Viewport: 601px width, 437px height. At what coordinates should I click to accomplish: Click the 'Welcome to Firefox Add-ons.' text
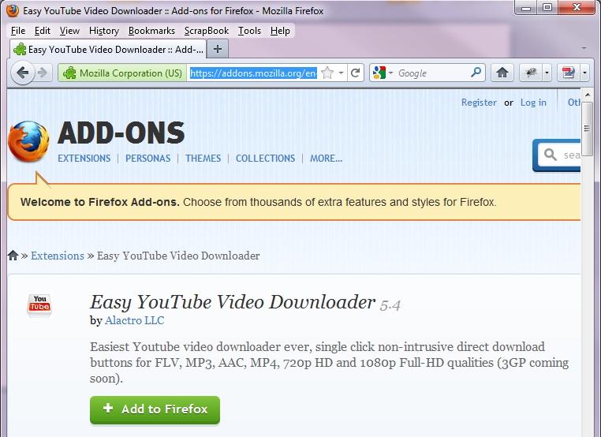click(x=100, y=202)
